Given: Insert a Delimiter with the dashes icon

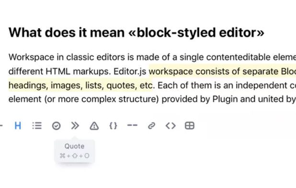Looking at the screenshot, I should tap(132, 125).
